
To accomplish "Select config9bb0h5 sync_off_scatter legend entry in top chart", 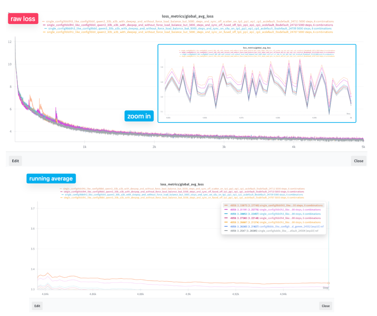I will tap(190, 21).
